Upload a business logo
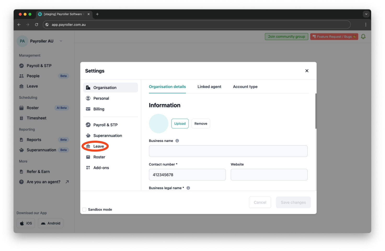 click(180, 123)
